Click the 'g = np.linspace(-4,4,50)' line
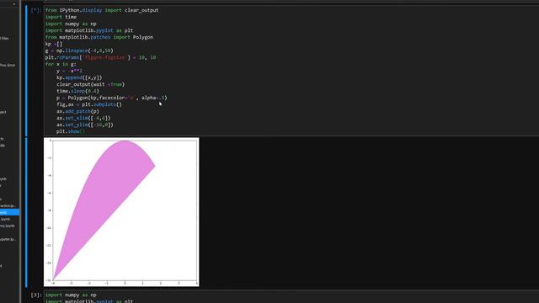Image resolution: width=539 pixels, height=303 pixels. tap(79, 50)
